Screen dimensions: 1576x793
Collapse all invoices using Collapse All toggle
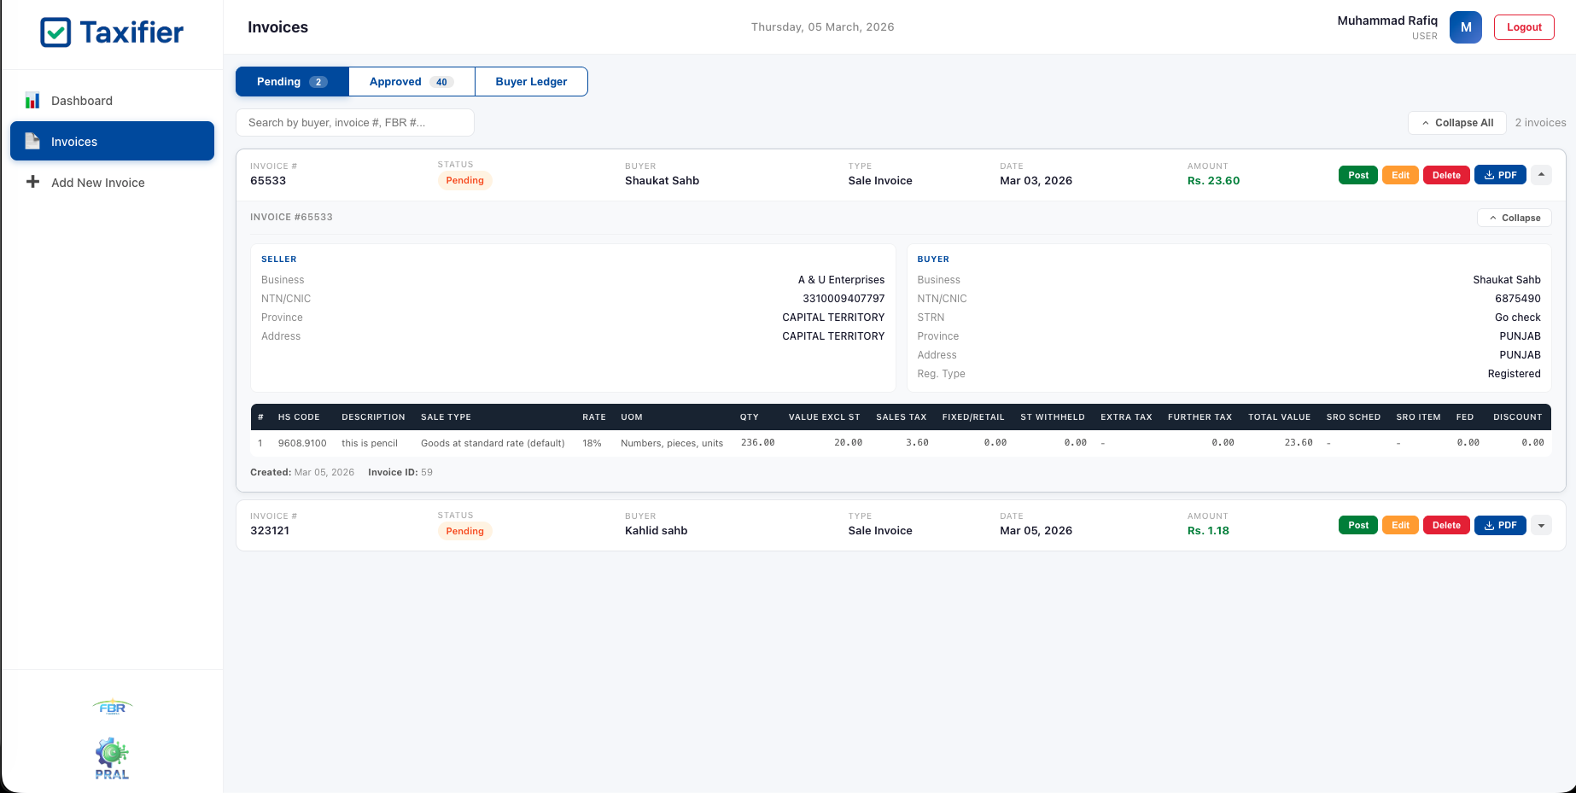pyautogui.click(x=1456, y=122)
